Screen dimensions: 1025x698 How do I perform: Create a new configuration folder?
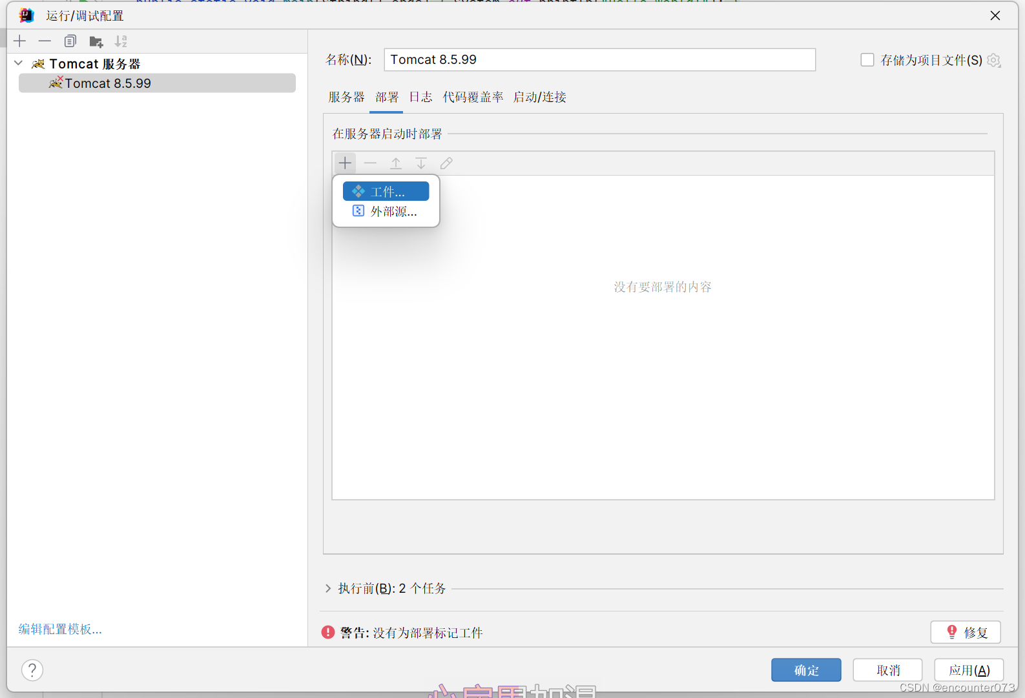pyautogui.click(x=96, y=41)
